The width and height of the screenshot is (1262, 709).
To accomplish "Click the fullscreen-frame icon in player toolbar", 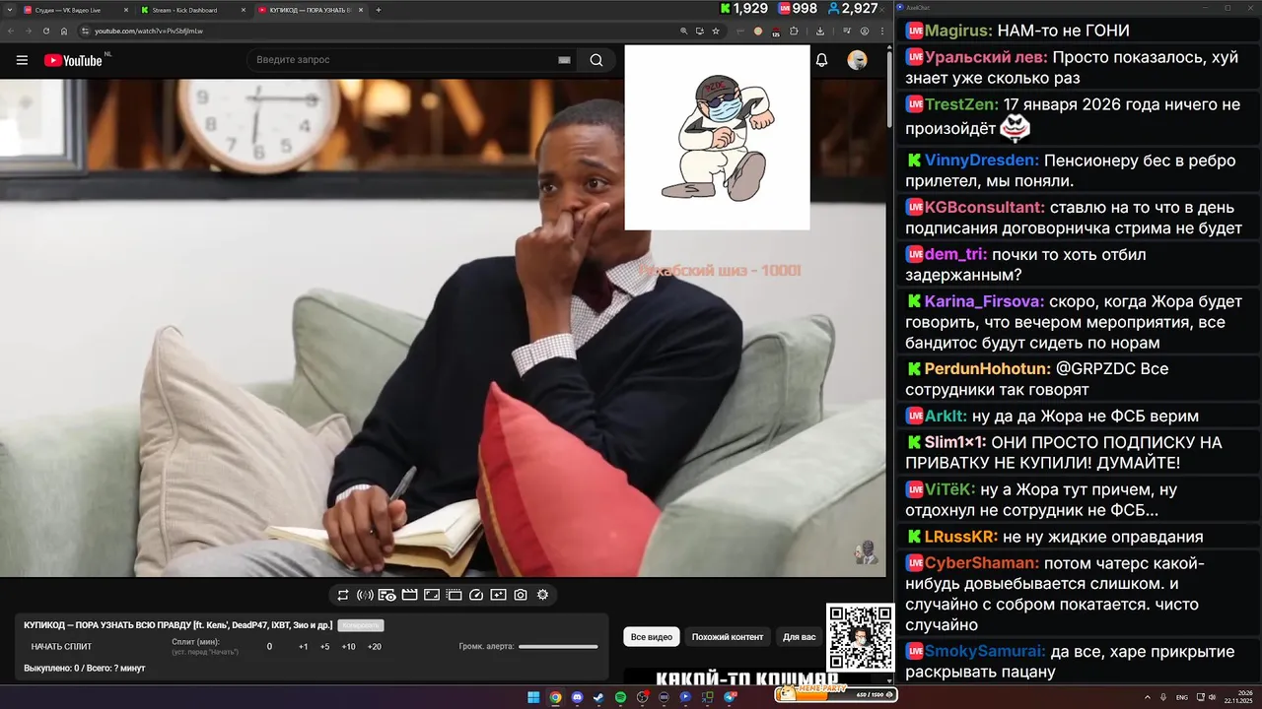I will 432,595.
